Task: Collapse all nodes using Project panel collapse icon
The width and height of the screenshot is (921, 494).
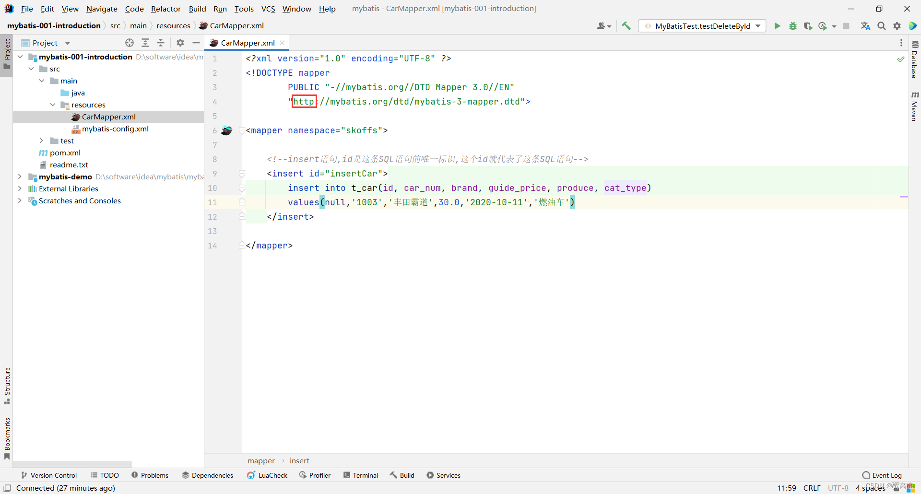Action: (161, 43)
